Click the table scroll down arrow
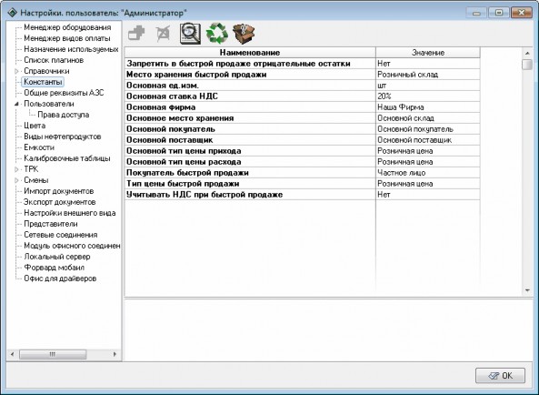This screenshot has height=395, width=539. (x=527, y=290)
